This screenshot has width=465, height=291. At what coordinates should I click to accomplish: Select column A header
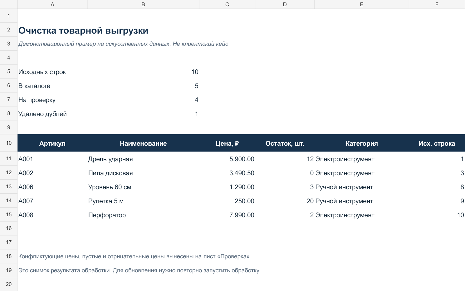tap(52, 4)
